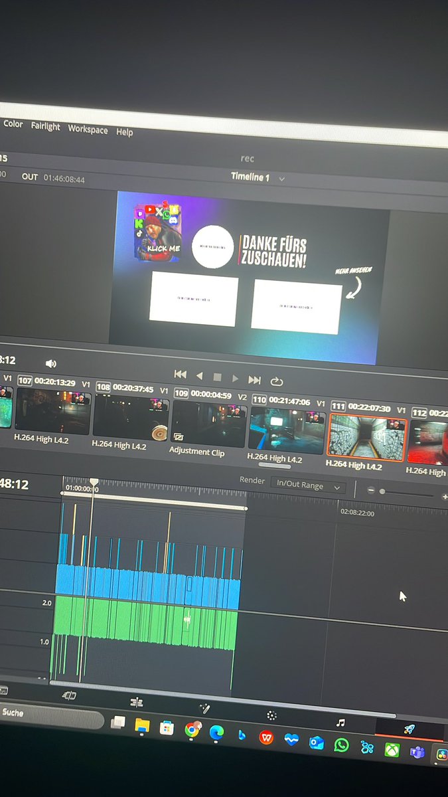Expand the Timeline 1 dropdown
The width and height of the screenshot is (448, 797).
281,179
